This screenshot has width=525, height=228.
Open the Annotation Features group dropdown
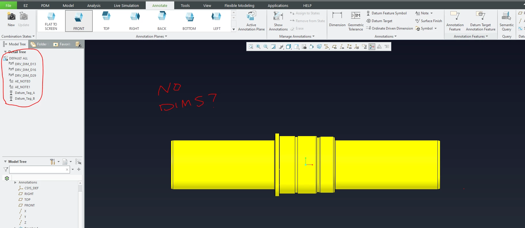471,36
